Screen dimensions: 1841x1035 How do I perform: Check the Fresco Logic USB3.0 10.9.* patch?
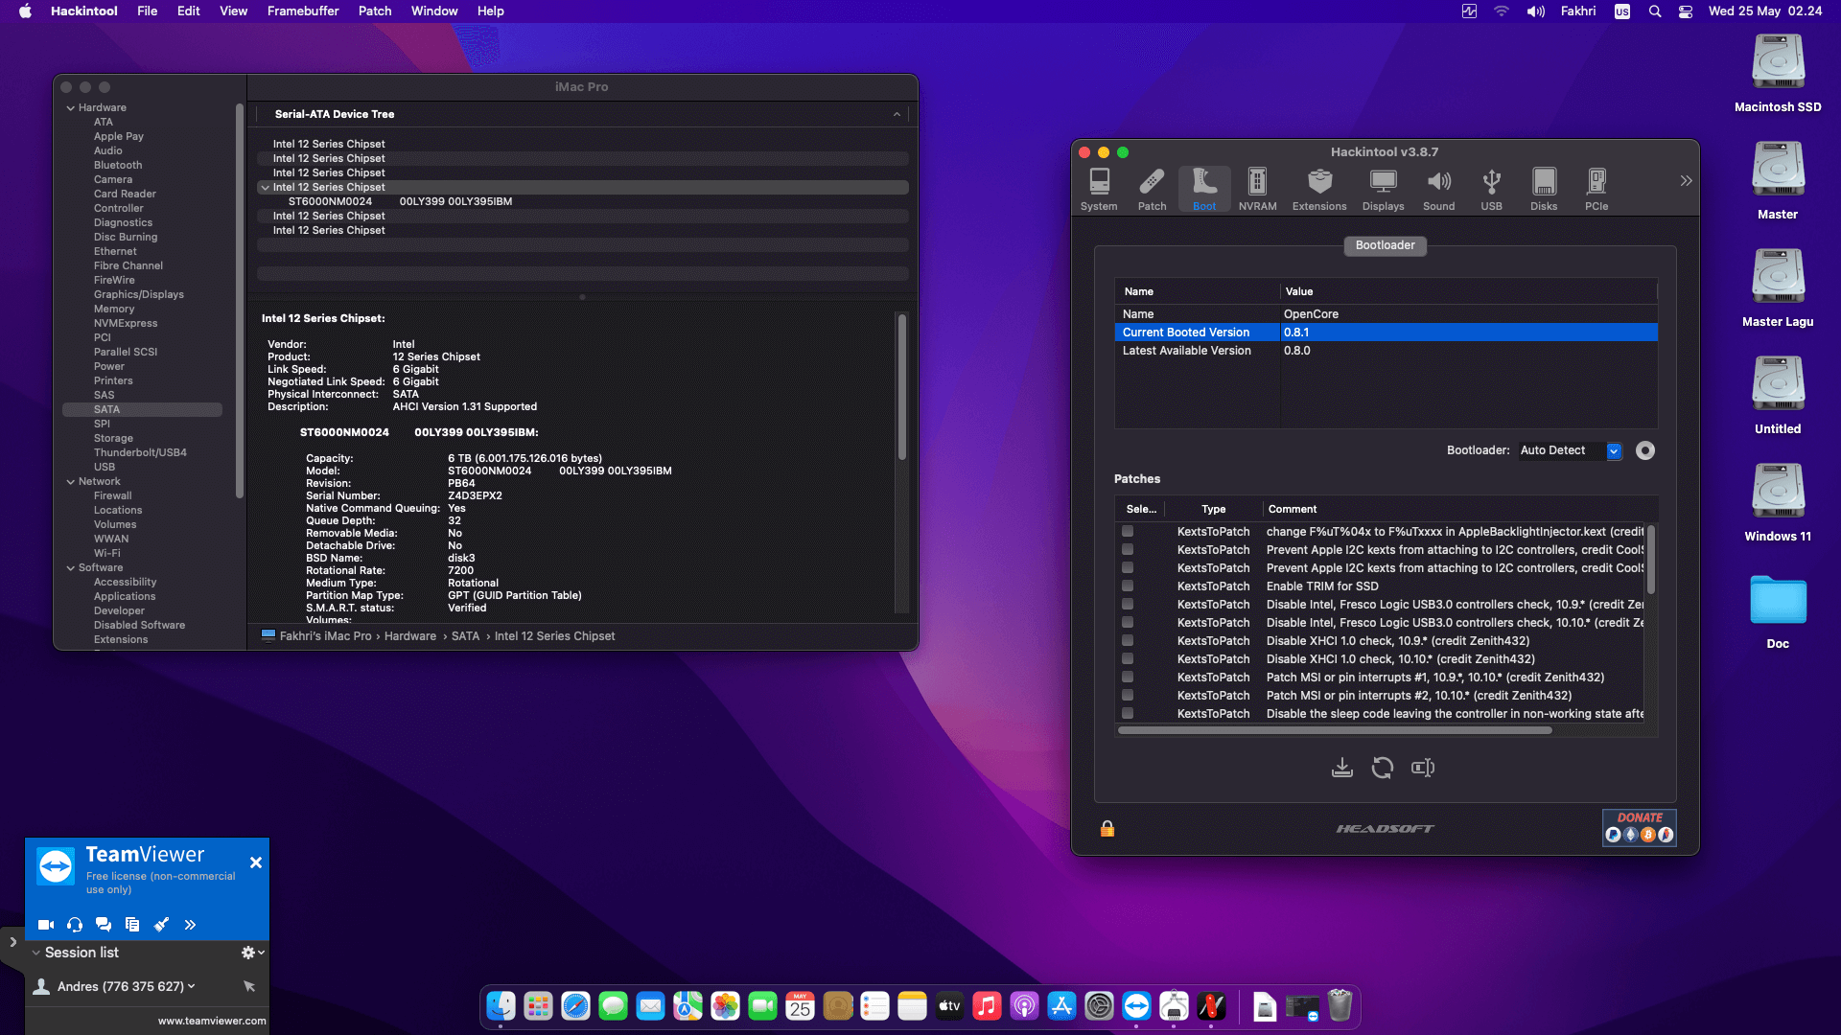pyautogui.click(x=1128, y=604)
